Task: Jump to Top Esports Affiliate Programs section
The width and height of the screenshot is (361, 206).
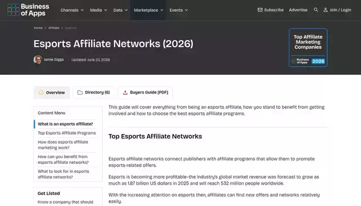Action: 67,133
